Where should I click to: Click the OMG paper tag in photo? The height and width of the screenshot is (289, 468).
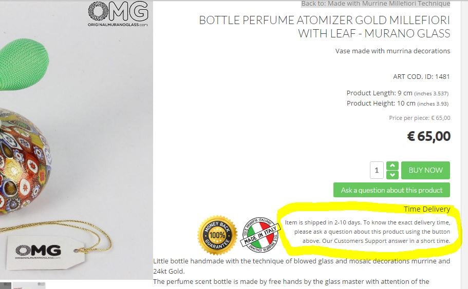(x=44, y=252)
